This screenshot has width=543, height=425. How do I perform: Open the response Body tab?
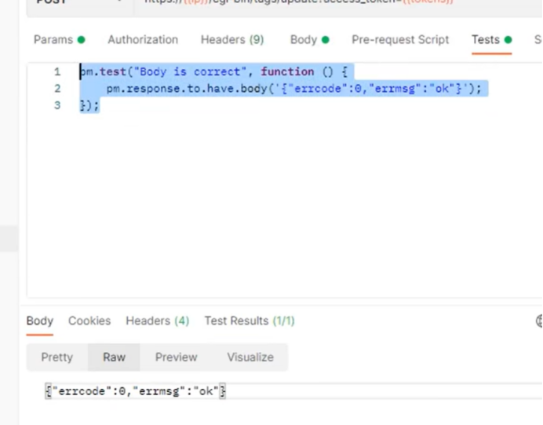click(40, 321)
